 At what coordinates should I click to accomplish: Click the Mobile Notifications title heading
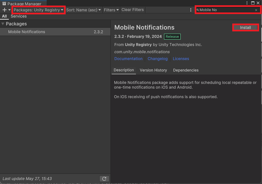144,27
